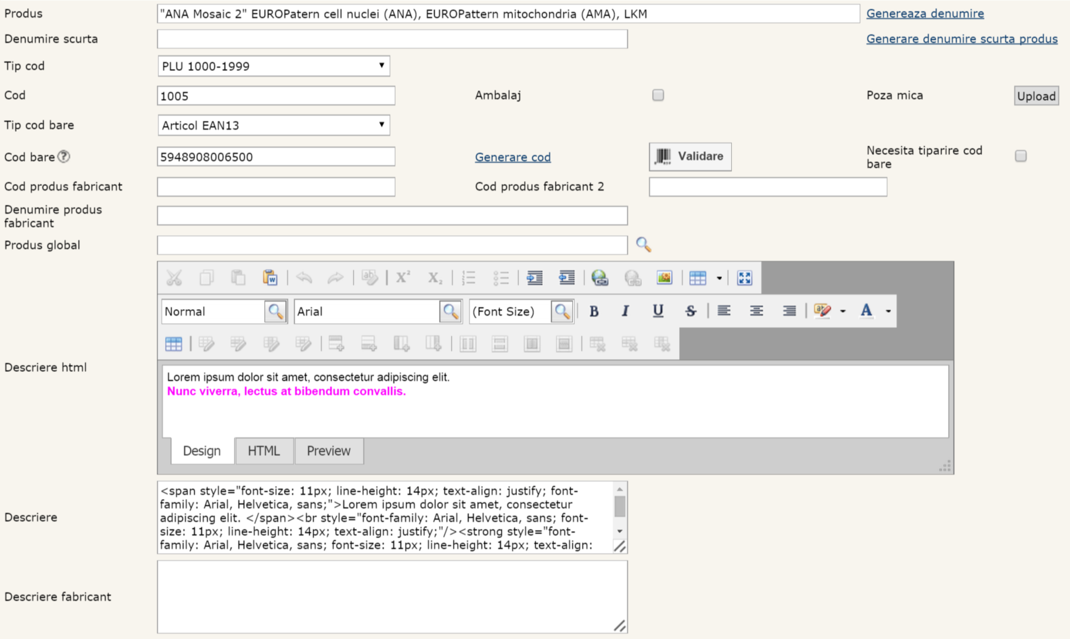Apply bold formatting in the editor
Viewport: 1070px width, 639px height.
pyautogui.click(x=594, y=311)
